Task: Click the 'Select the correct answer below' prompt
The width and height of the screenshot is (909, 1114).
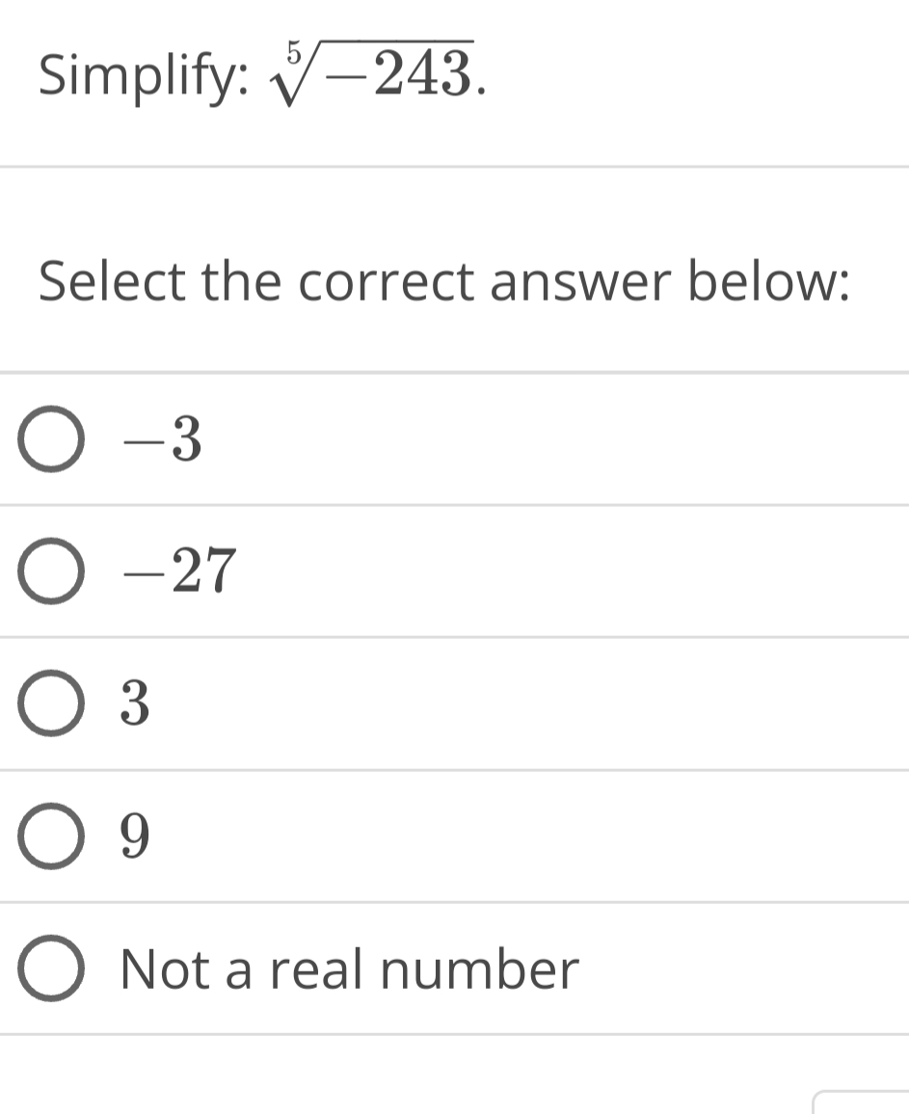Action: pyautogui.click(x=442, y=281)
